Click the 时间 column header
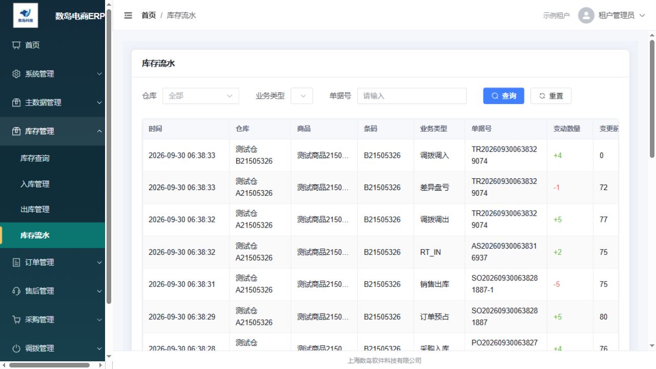The image size is (656, 369). 186,129
